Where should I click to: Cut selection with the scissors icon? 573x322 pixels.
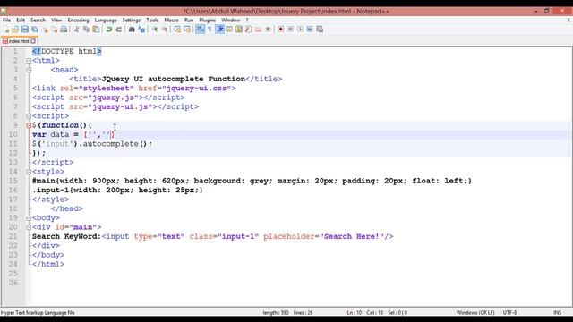coord(76,30)
